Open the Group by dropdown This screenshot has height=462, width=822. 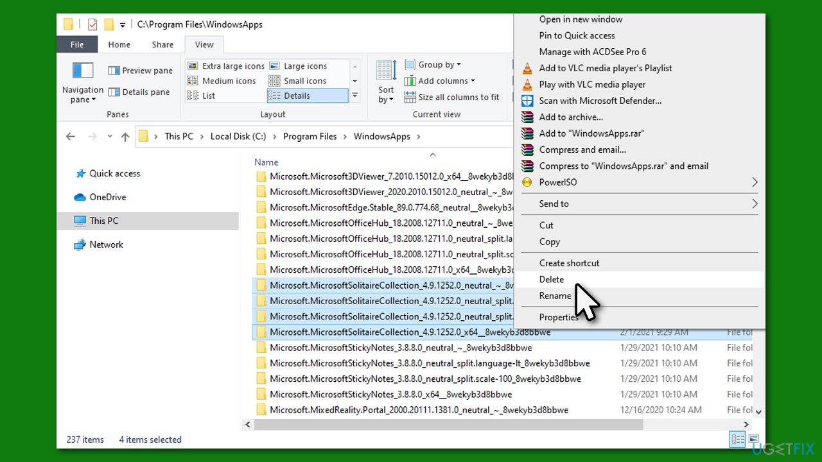433,65
